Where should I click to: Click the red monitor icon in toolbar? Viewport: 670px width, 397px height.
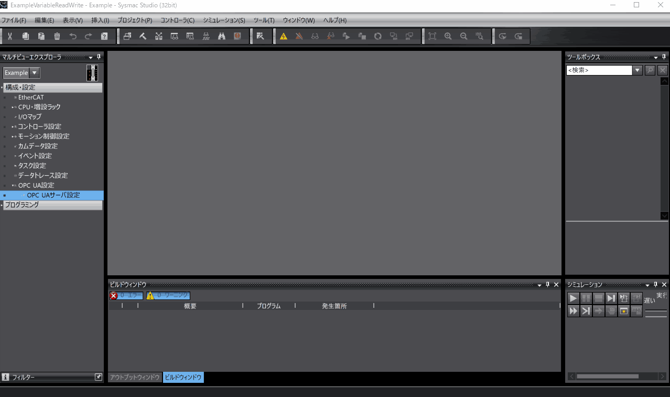tap(237, 36)
